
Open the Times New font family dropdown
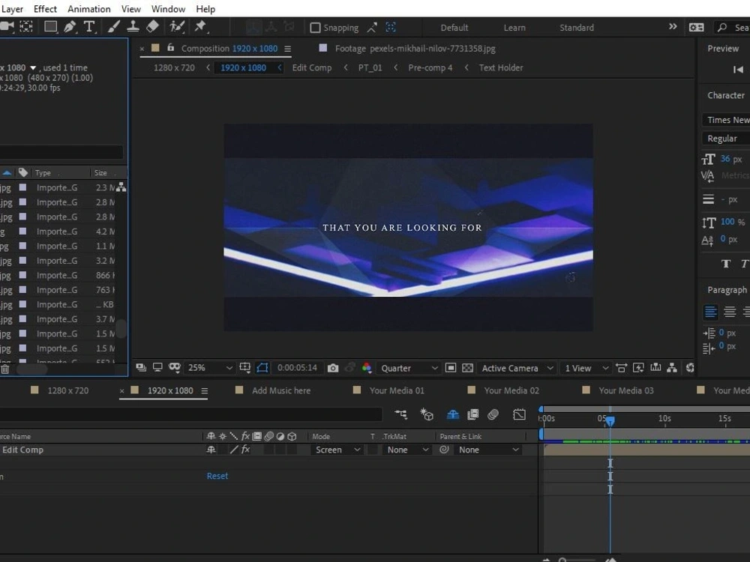(725, 120)
